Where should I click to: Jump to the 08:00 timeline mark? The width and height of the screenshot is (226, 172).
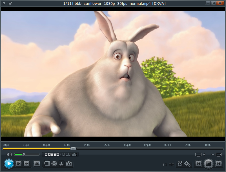(168, 145)
